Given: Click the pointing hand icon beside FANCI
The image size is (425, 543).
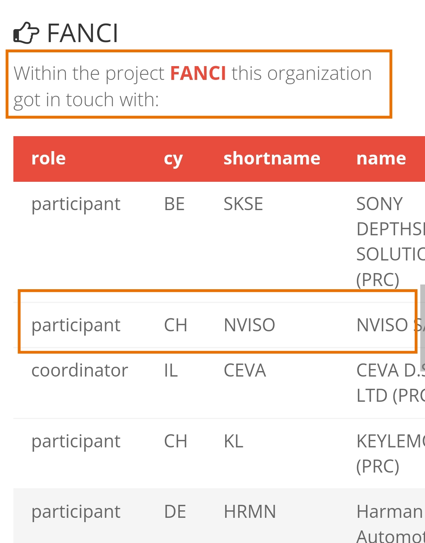Looking at the screenshot, I should pyautogui.click(x=26, y=33).
